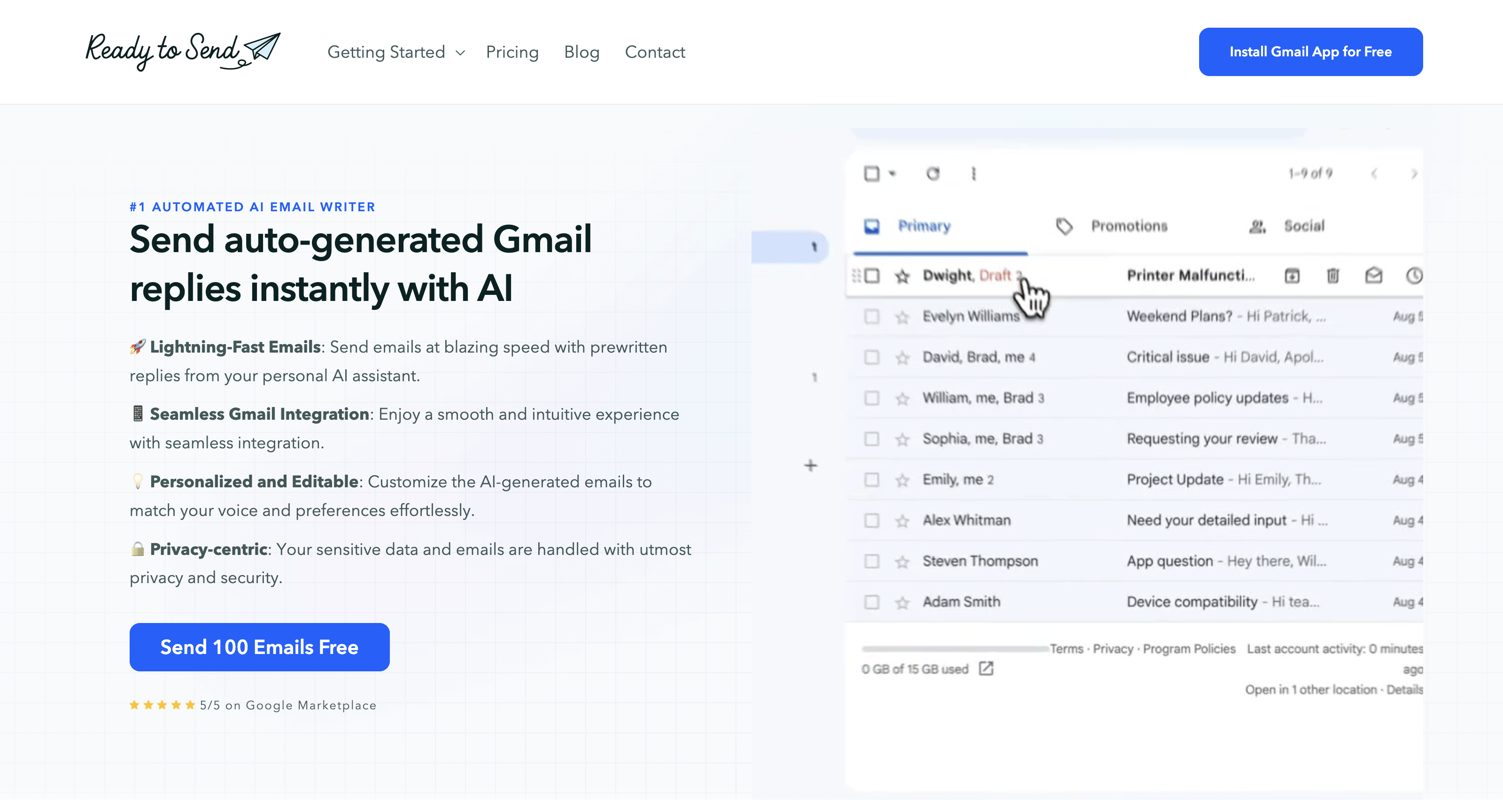Screen dimensions: 1503x800
Task: Select the Dwight email checkbox
Action: (872, 275)
